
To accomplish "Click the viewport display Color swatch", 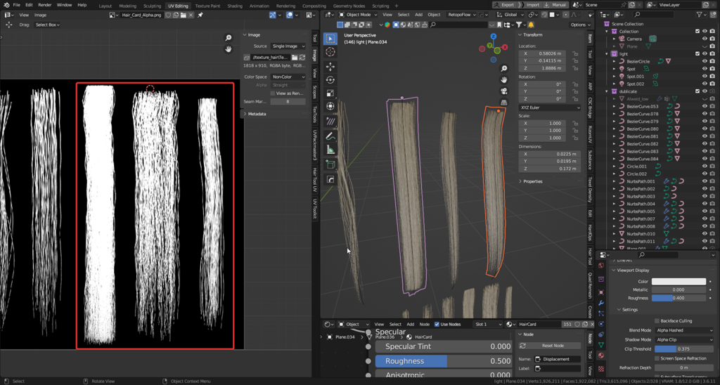I will (x=679, y=282).
